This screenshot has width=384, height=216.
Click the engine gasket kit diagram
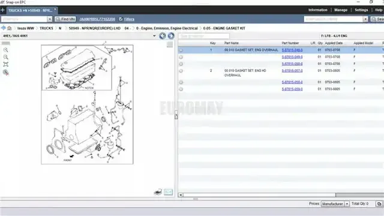87,104
